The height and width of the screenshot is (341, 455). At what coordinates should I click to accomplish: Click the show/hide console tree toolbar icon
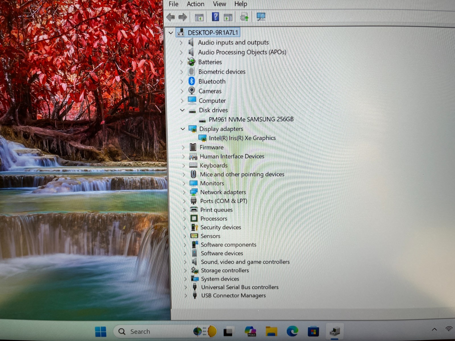tap(199, 18)
